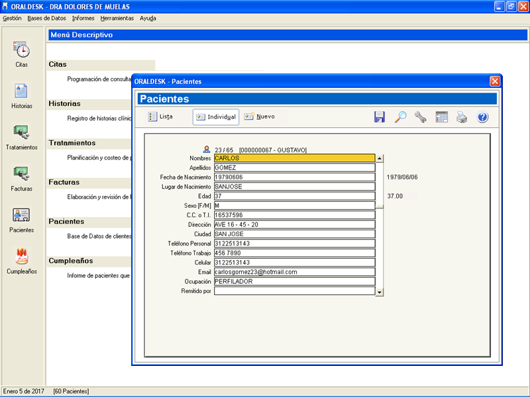Click the patient person icon above Nombres
Image resolution: width=530 pixels, height=397 pixels.
pyautogui.click(x=207, y=150)
